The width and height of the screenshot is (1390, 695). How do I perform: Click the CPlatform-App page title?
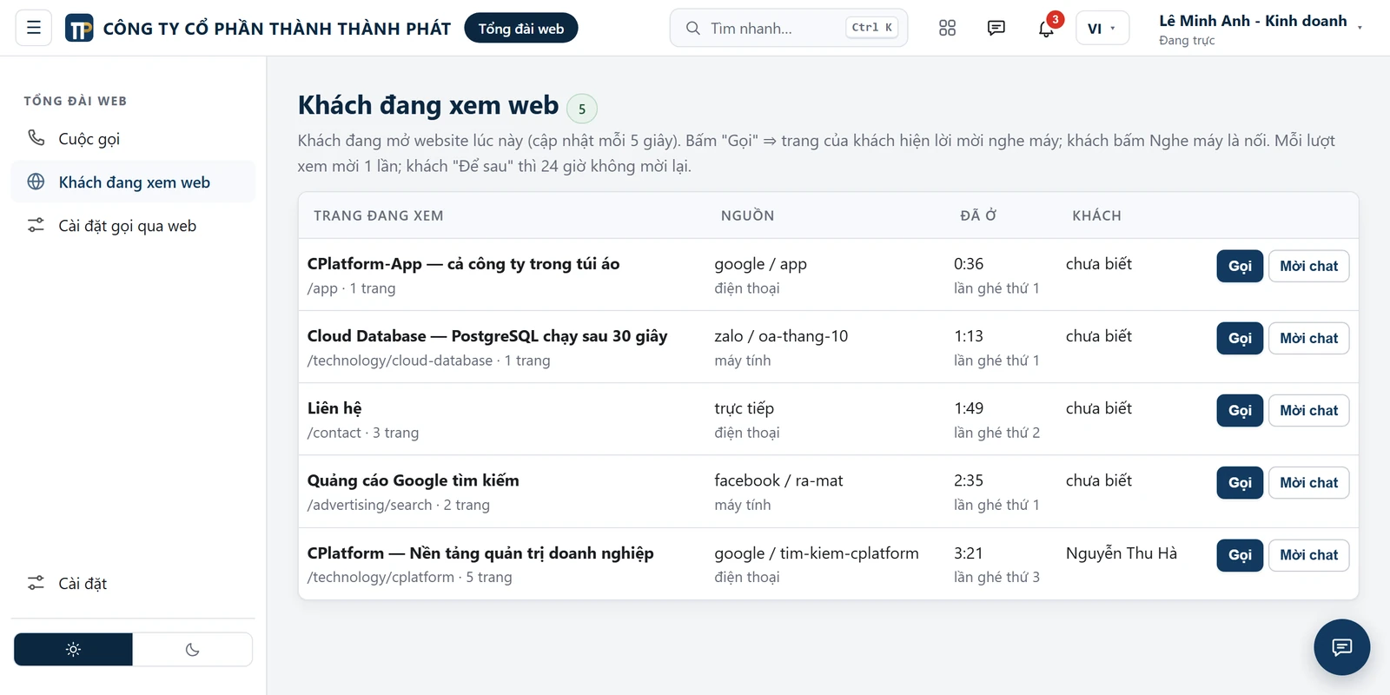point(463,264)
